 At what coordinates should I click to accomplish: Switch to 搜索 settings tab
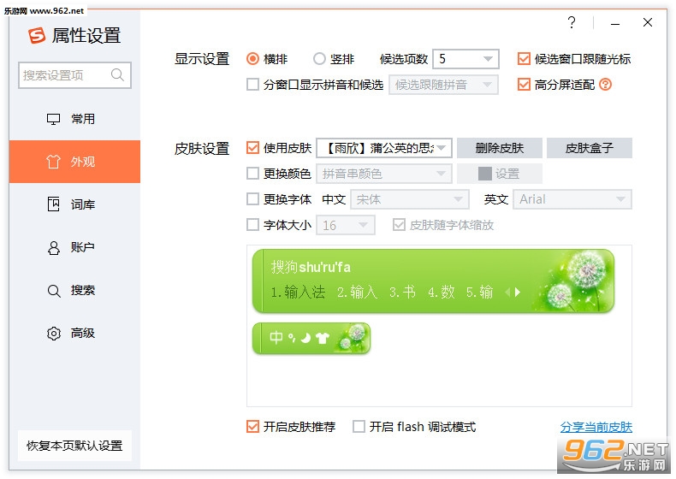pyautogui.click(x=74, y=290)
